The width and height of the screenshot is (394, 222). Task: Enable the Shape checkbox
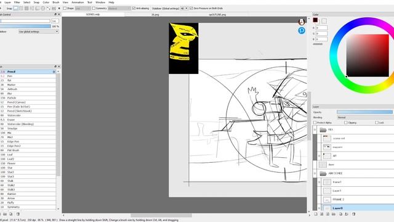(x=65, y=8)
